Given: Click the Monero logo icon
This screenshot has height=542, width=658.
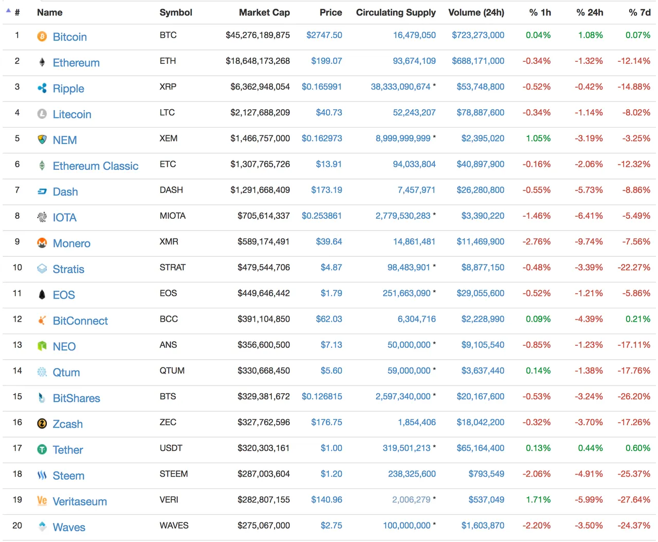Looking at the screenshot, I should [42, 243].
